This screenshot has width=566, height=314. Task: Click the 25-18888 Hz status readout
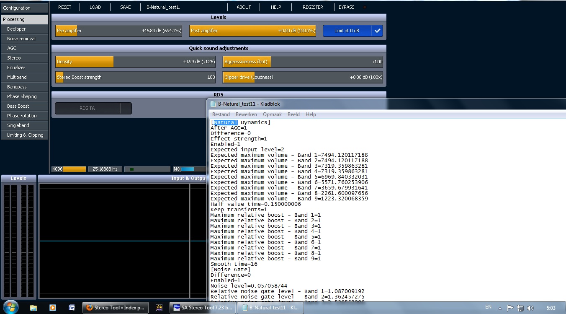click(x=105, y=169)
